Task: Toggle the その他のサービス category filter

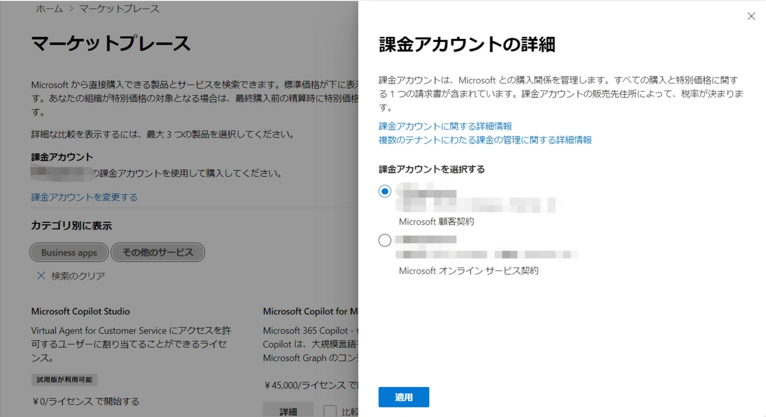Action: (157, 252)
